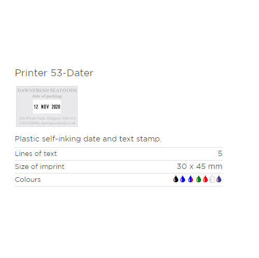Click the Glasgow address line on stamp
259x258 pixels.
click(47, 118)
